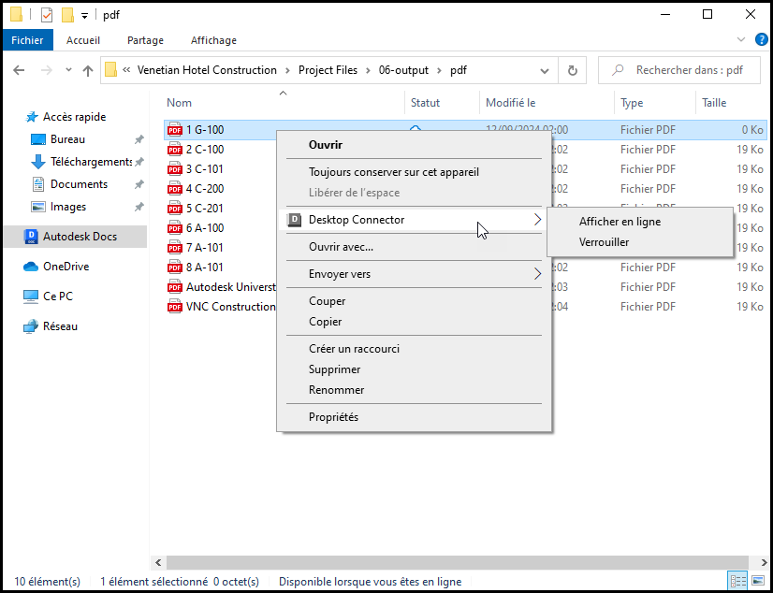Click the horizontal scrollbar right arrow
The image size is (773, 593).
coord(764,562)
